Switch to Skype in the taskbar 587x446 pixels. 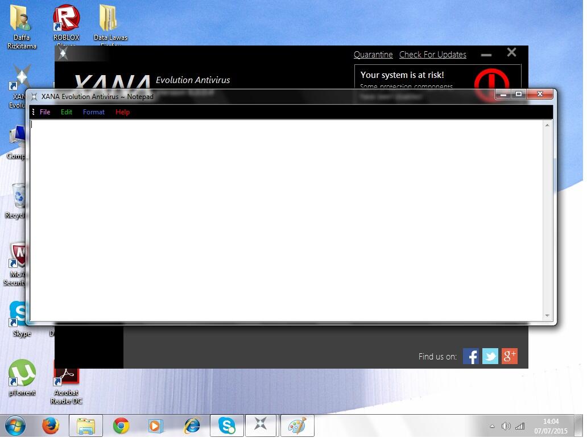point(227,426)
